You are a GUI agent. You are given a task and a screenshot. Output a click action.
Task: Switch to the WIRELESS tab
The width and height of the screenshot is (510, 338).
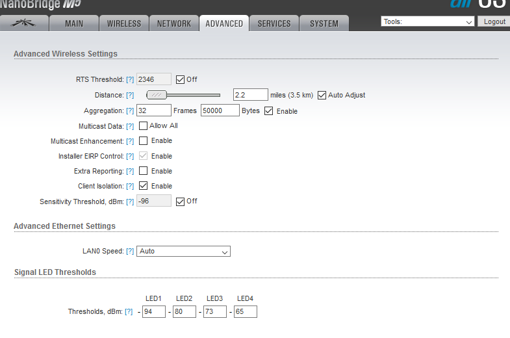123,23
